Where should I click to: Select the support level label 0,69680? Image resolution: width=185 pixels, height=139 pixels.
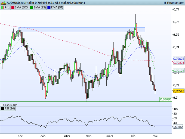pyautogui.click(x=166, y=99)
